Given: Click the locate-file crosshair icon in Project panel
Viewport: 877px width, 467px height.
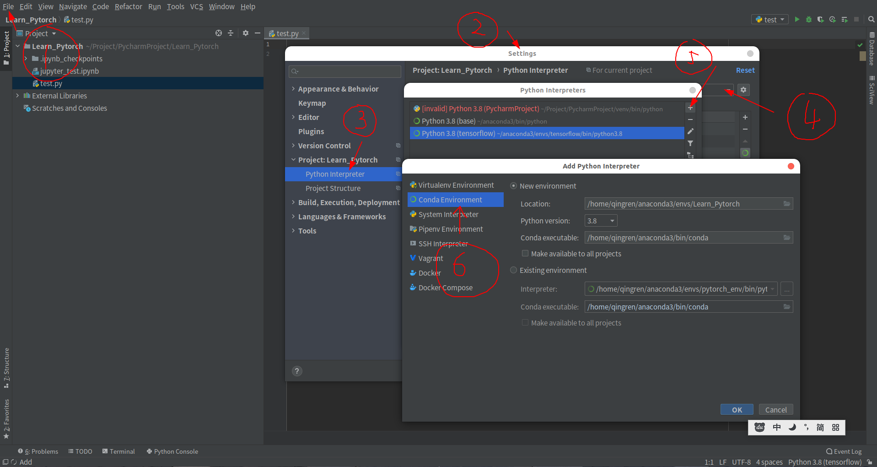Looking at the screenshot, I should (219, 33).
